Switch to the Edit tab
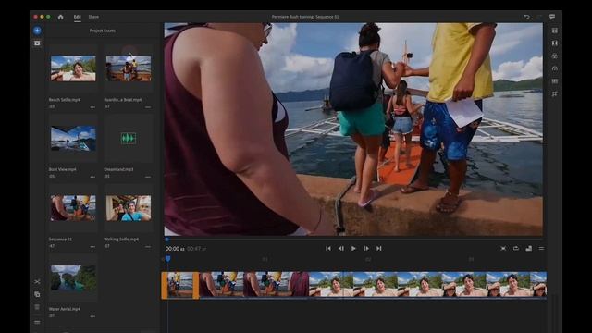The width and height of the screenshot is (592, 333). (x=78, y=17)
